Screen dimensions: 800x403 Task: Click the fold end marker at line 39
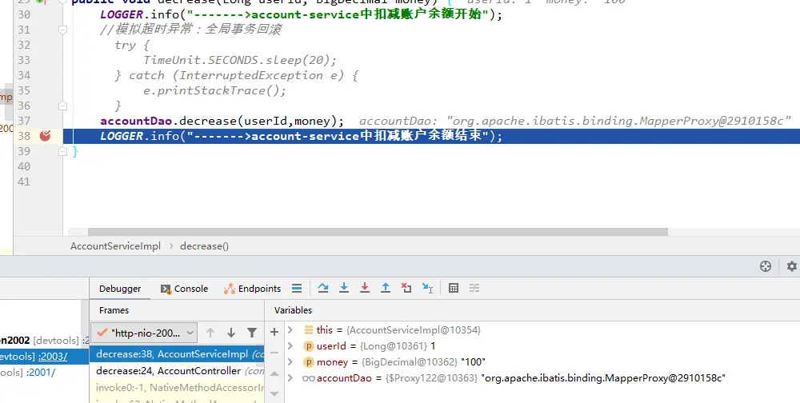point(62,151)
